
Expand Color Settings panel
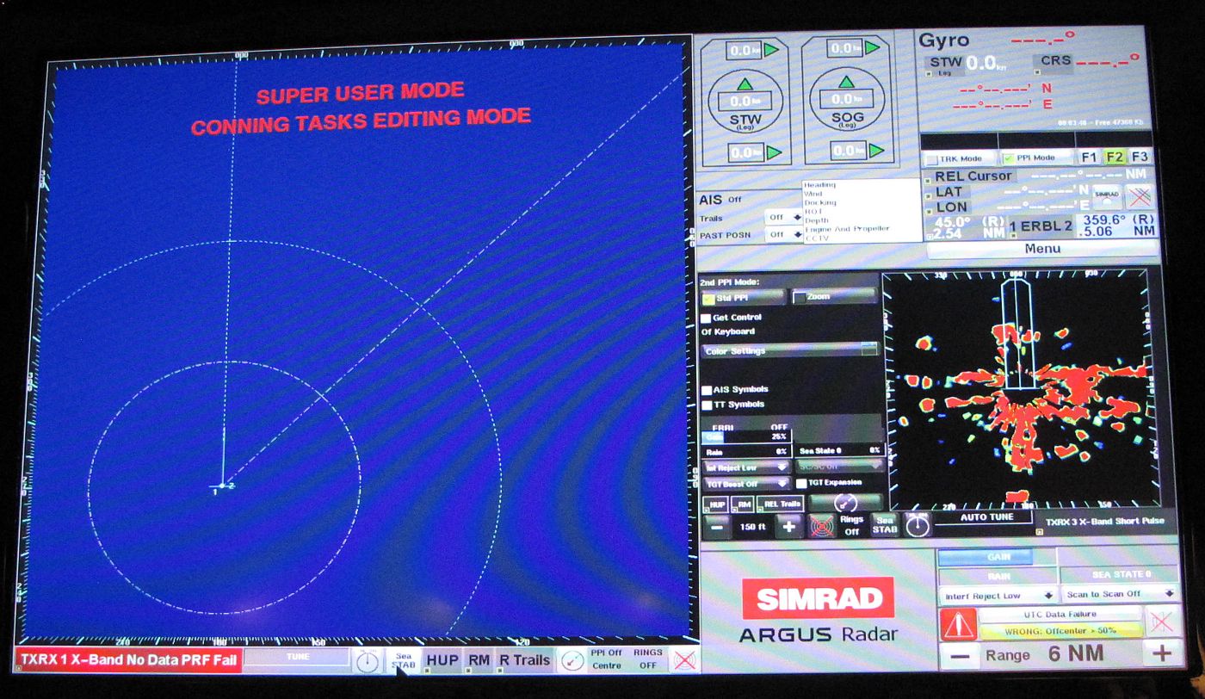789,350
